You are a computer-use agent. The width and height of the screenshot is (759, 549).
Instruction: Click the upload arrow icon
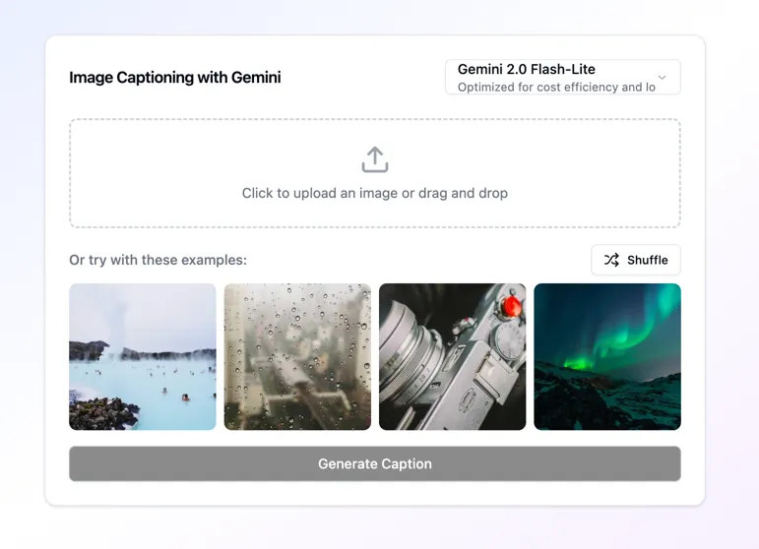click(x=374, y=159)
